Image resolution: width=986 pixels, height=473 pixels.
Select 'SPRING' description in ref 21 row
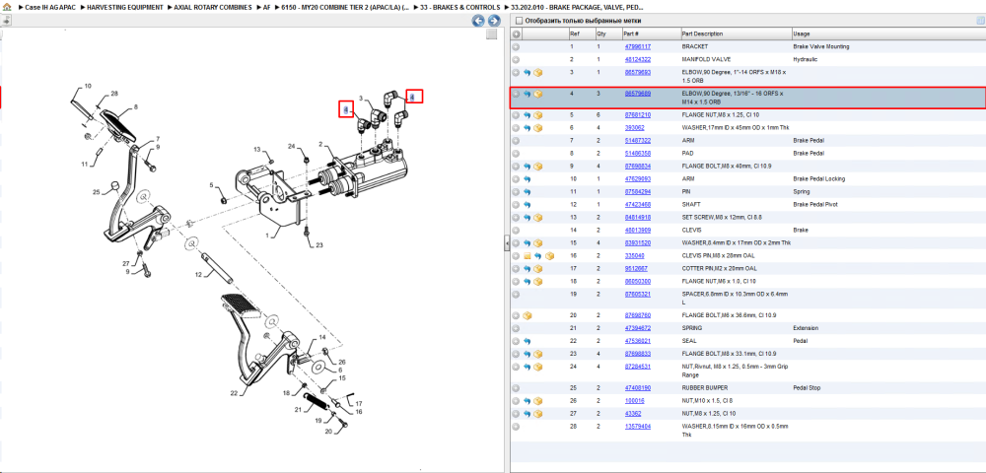pyautogui.click(x=692, y=328)
